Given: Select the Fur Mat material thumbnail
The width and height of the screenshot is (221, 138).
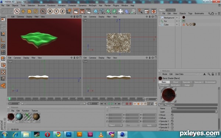Looking at the screenshot, I should (x=28, y=117).
